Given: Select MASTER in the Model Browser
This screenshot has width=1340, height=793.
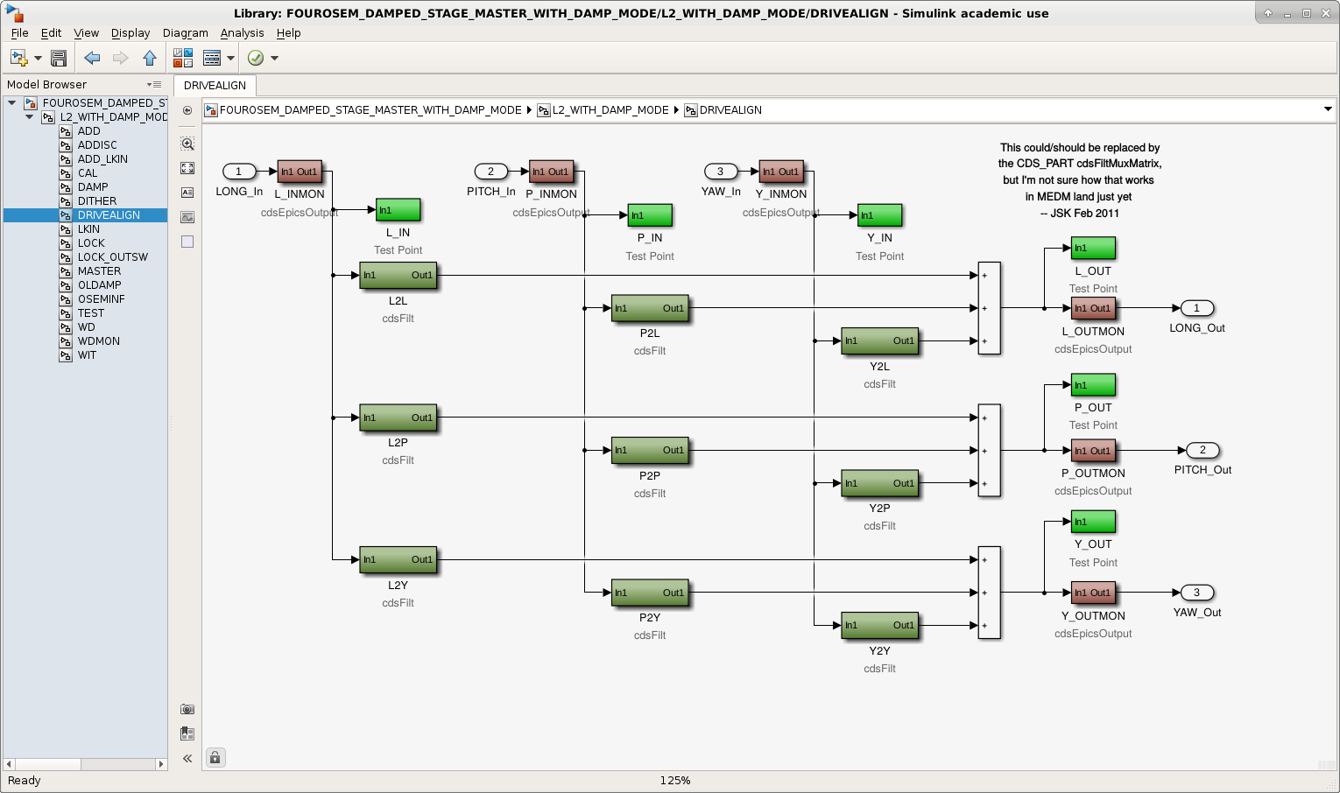Looking at the screenshot, I should (x=99, y=271).
